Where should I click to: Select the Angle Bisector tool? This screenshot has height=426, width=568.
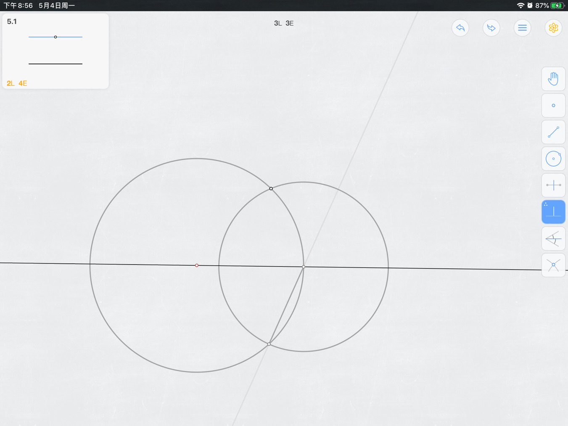[x=553, y=238]
